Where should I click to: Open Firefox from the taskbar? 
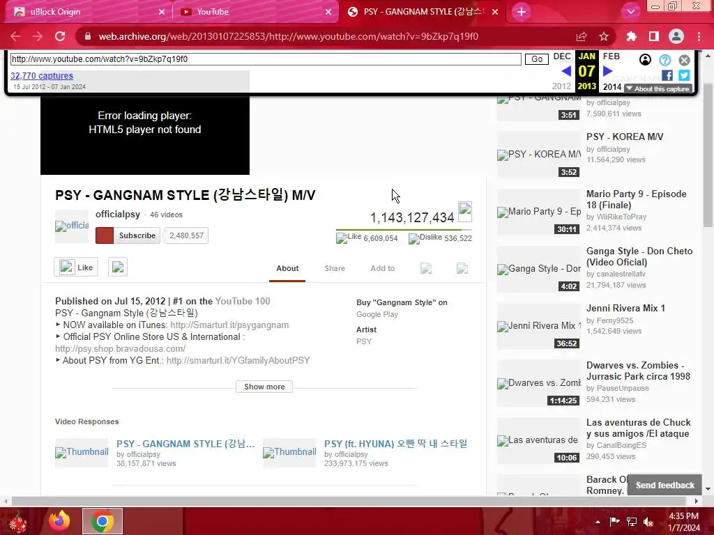60,521
